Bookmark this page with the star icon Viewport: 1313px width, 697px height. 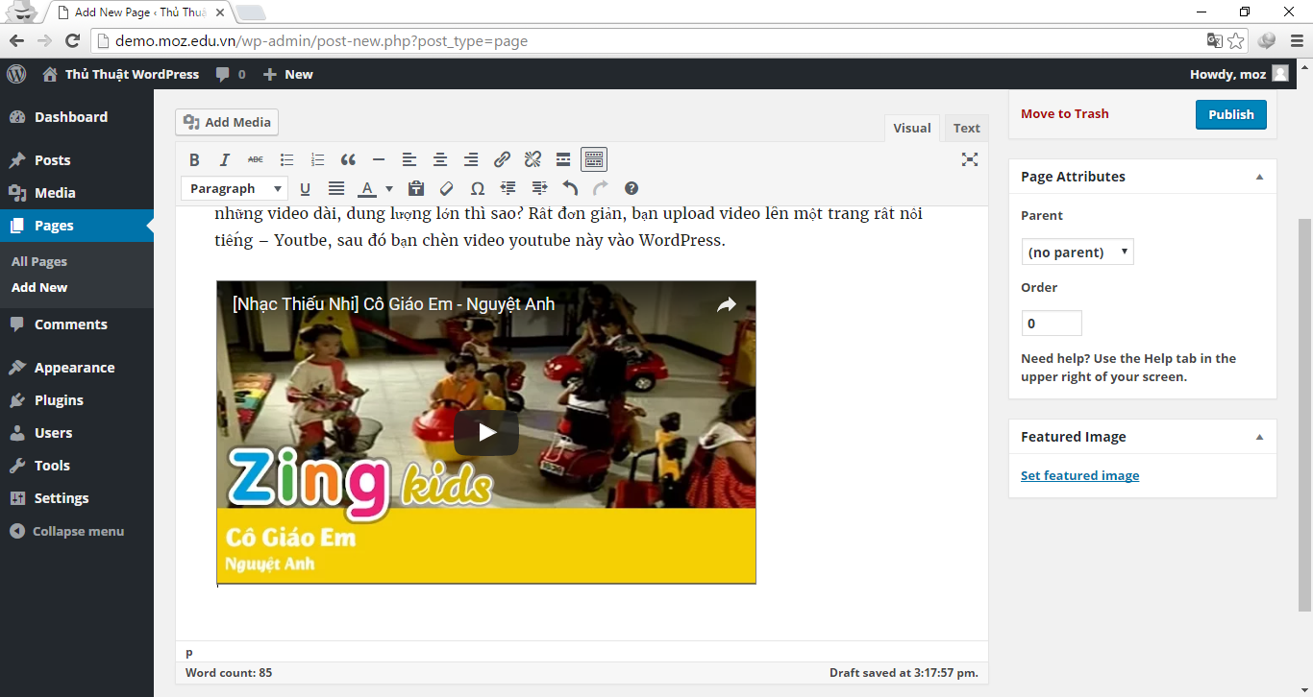pos(1236,40)
